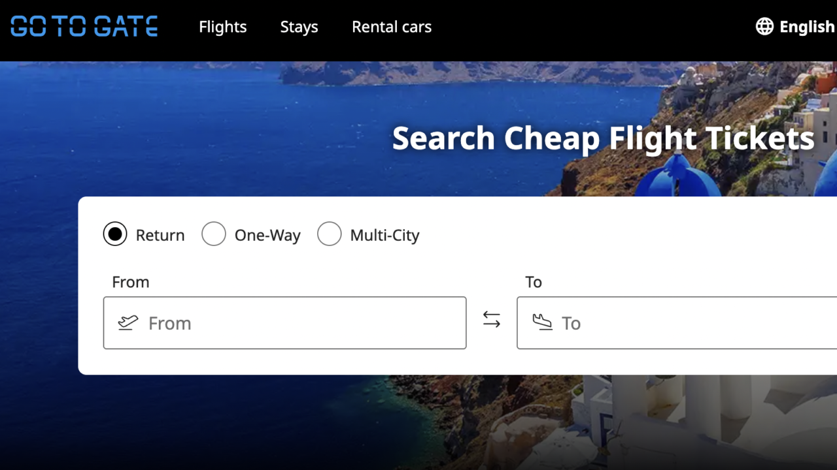The width and height of the screenshot is (837, 470).
Task: Click the From label above departure field
Action: (x=131, y=282)
